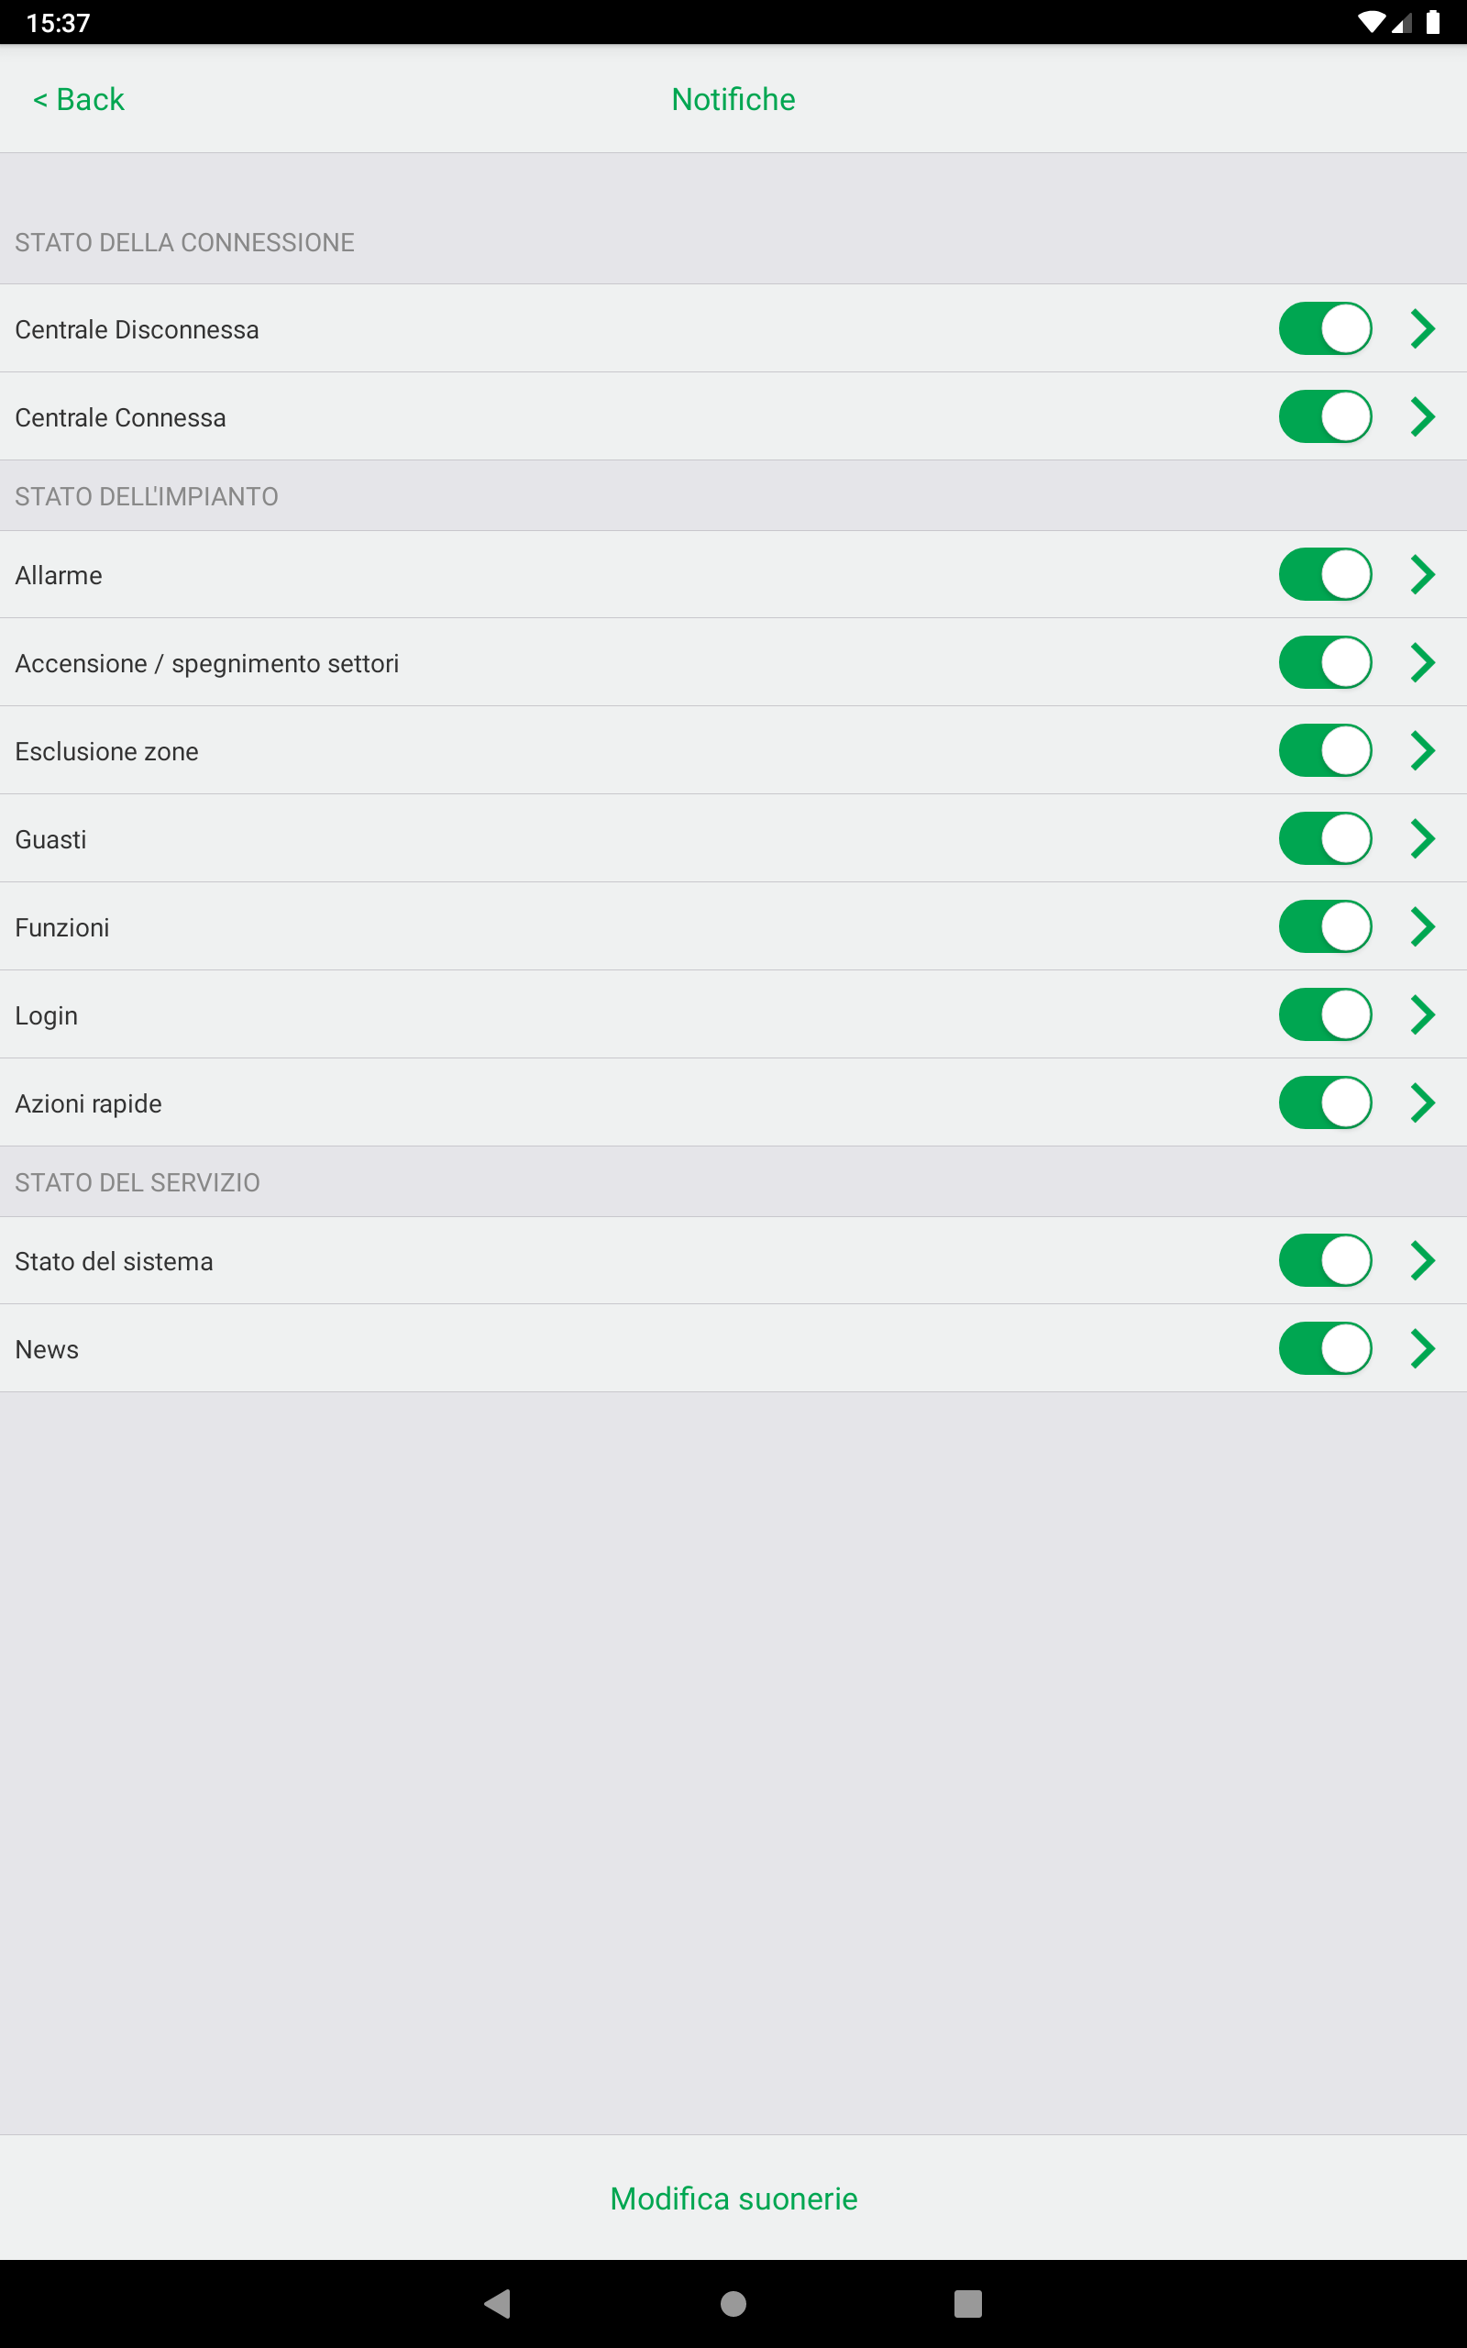Tap the Wi-Fi status icon
The image size is (1467, 2348).
point(1370,22)
